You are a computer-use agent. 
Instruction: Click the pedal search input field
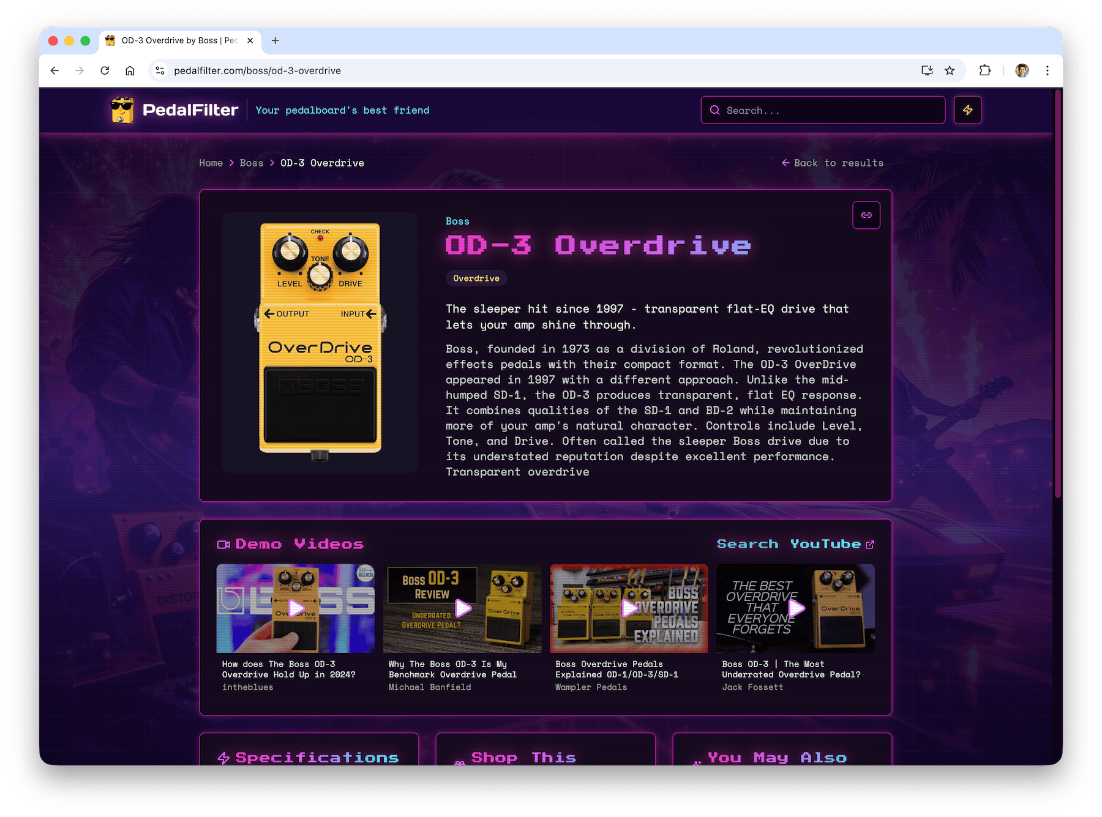tap(823, 110)
